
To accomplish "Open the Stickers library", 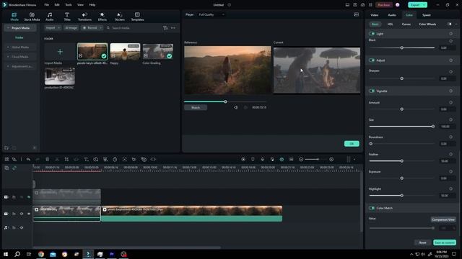I will click(x=120, y=17).
